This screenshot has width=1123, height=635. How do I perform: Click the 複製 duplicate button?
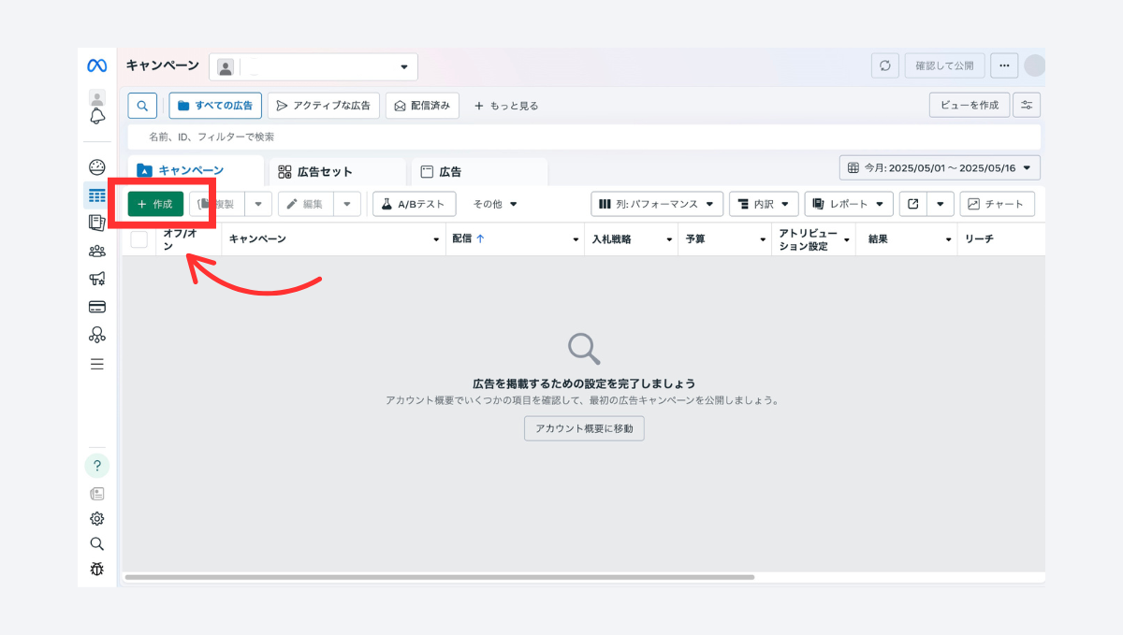click(x=217, y=204)
